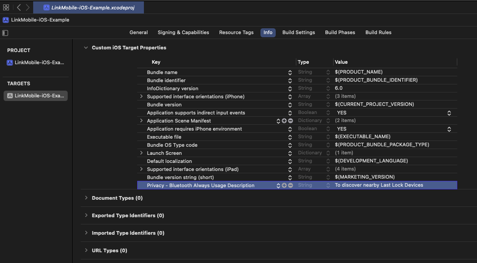Open key stepper for Bundle name row

(290, 72)
